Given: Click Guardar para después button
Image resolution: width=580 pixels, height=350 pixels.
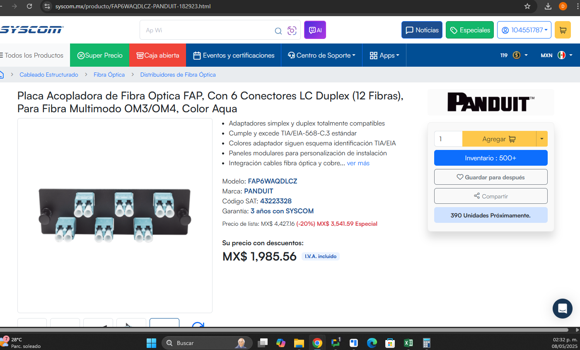Looking at the screenshot, I should (491, 177).
